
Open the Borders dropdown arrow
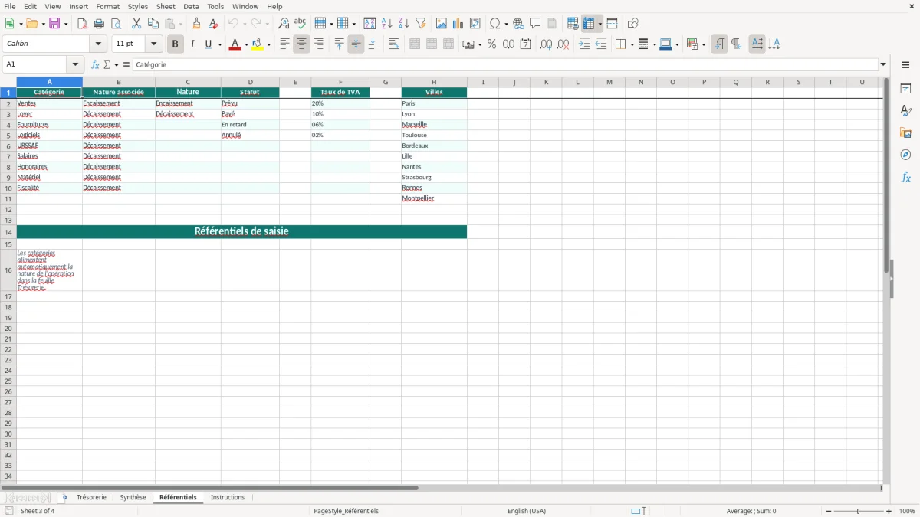[x=631, y=44]
